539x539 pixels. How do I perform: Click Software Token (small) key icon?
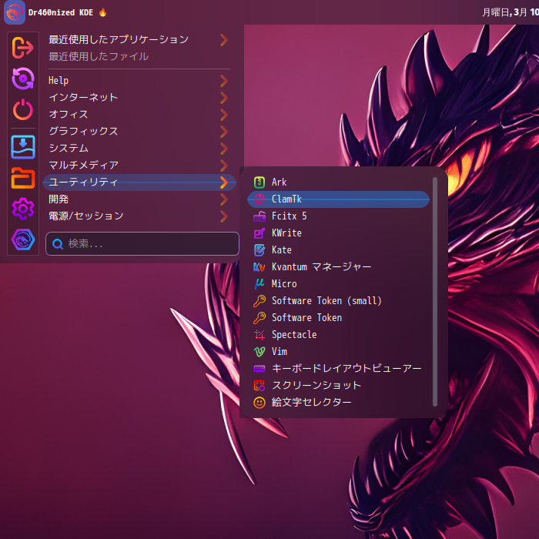pos(259,301)
